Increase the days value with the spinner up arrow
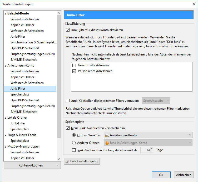The image size is (198, 182). pyautogui.click(x=152, y=149)
